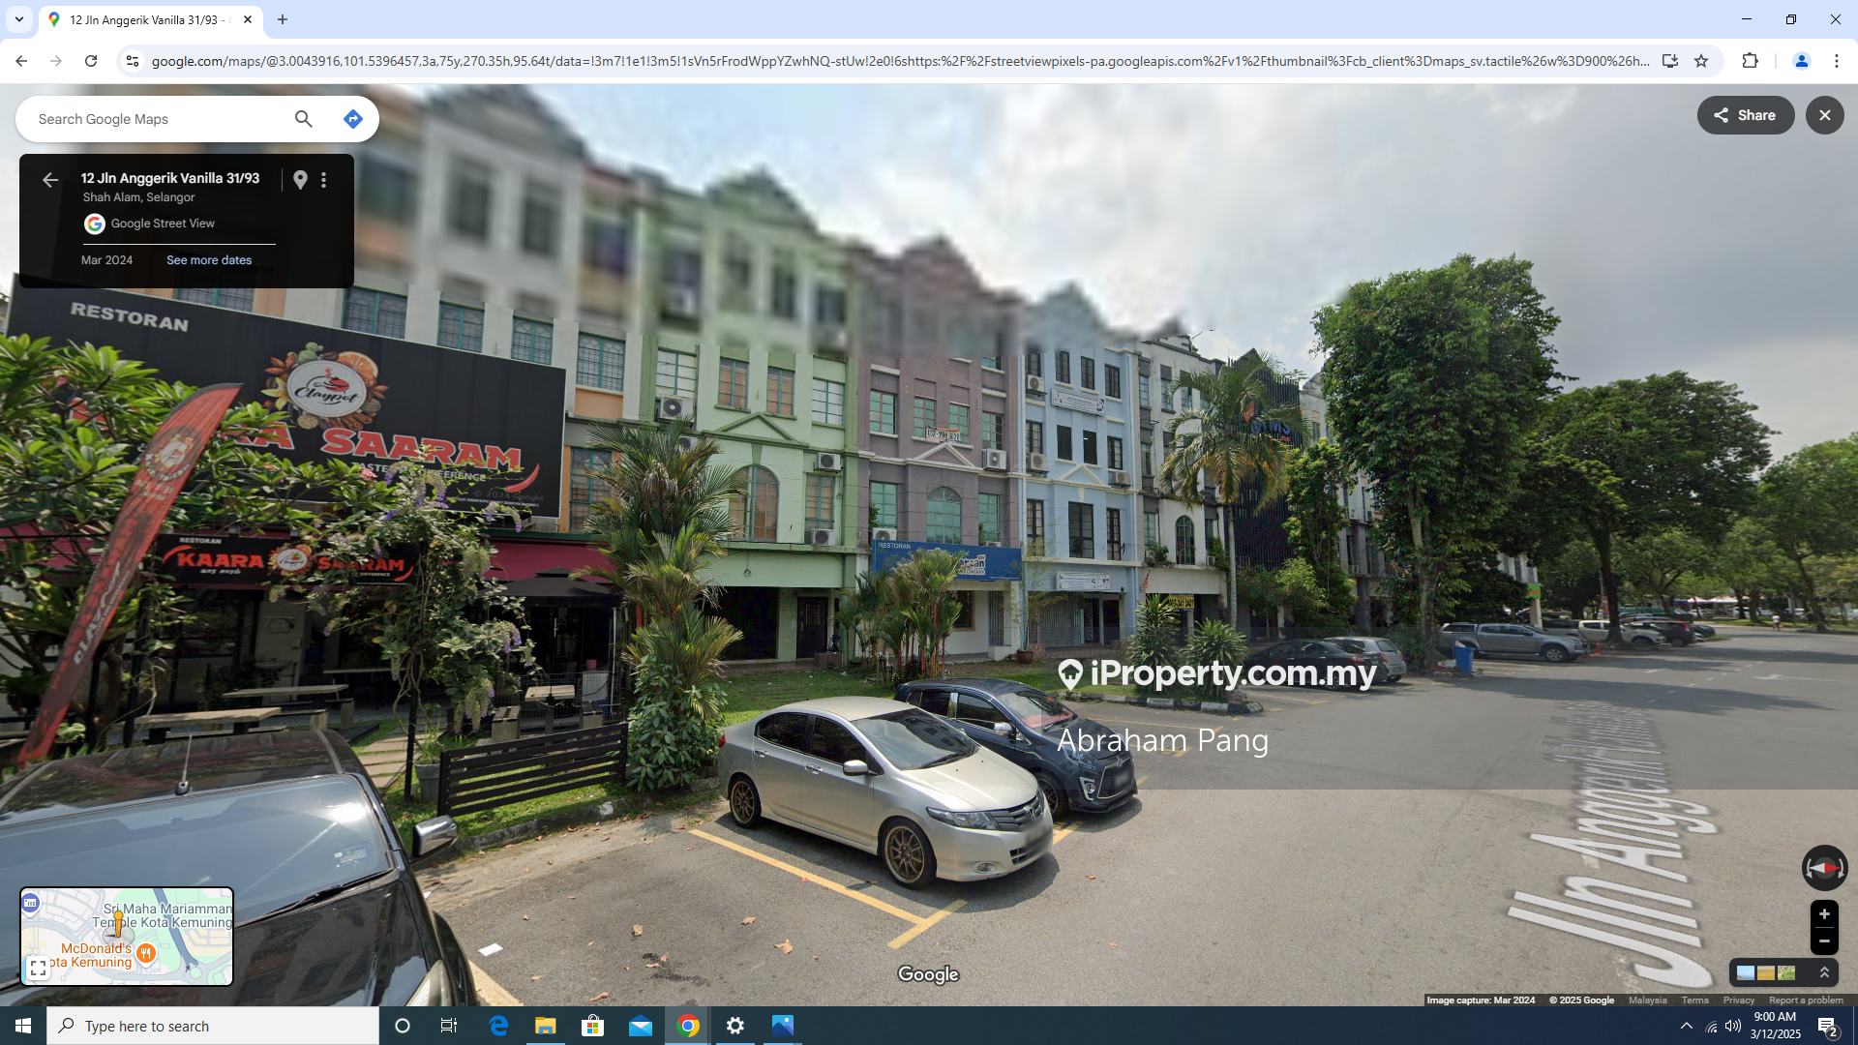Screen dimensions: 1858x1045
Task: Open the Chrome profile avatar
Action: coord(1801,61)
